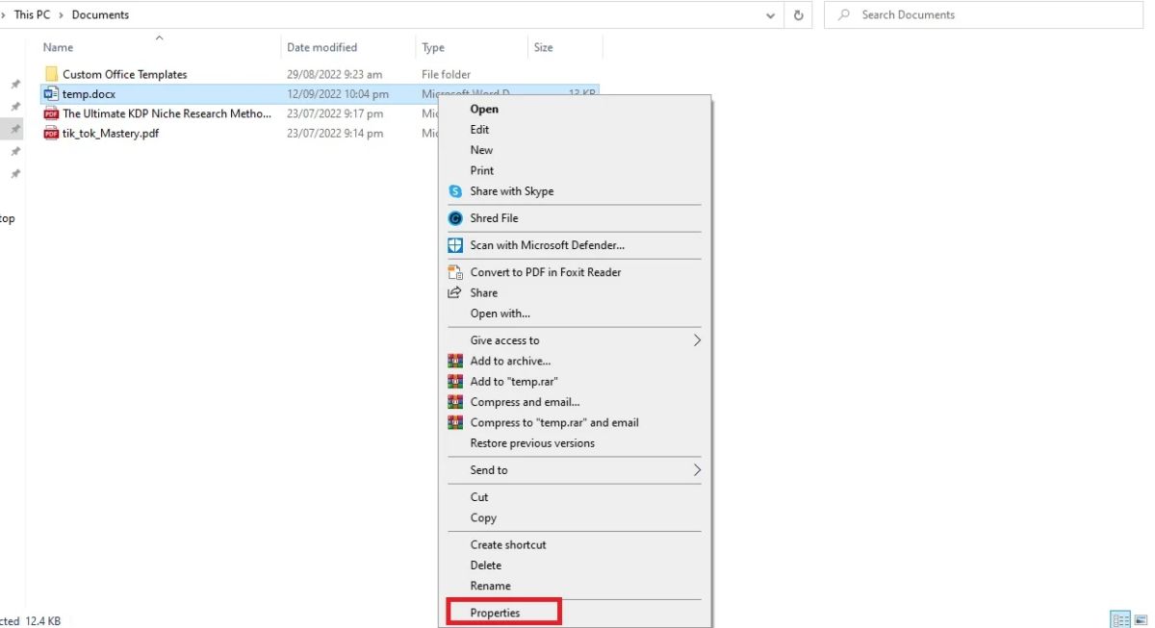Click the refresh icon in the address bar
Viewport: 1155px width, 628px height.
(x=797, y=14)
